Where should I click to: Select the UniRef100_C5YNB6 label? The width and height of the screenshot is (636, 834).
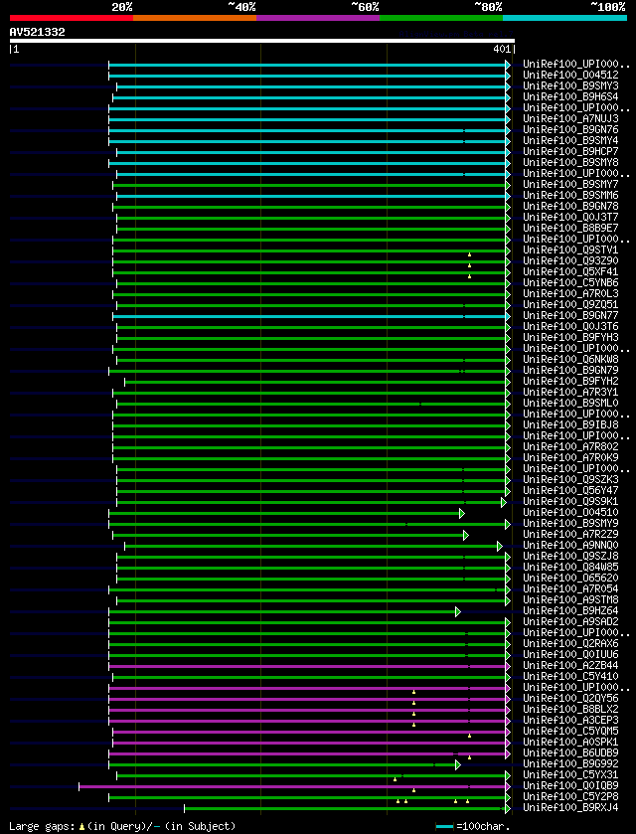pyautogui.click(x=570, y=282)
